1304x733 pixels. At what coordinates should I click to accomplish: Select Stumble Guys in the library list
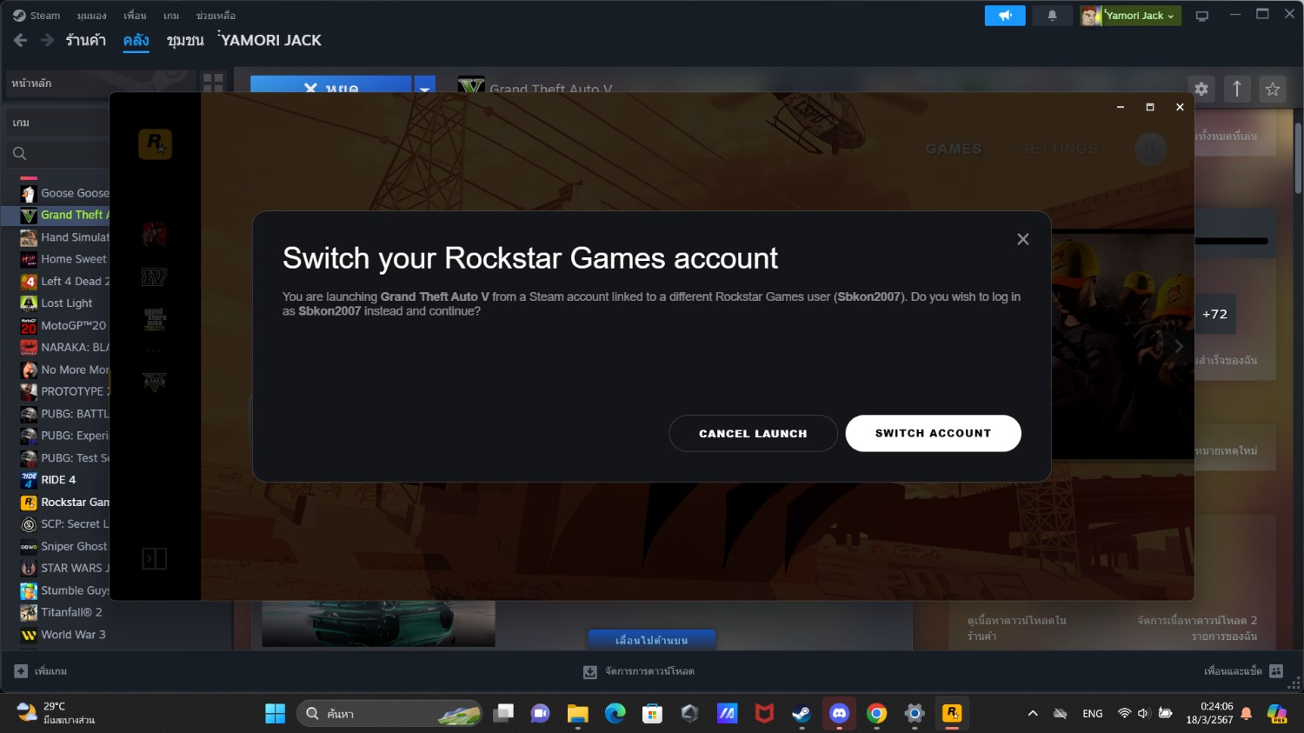(x=65, y=590)
